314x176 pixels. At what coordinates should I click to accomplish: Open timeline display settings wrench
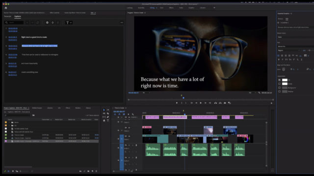point(132,114)
